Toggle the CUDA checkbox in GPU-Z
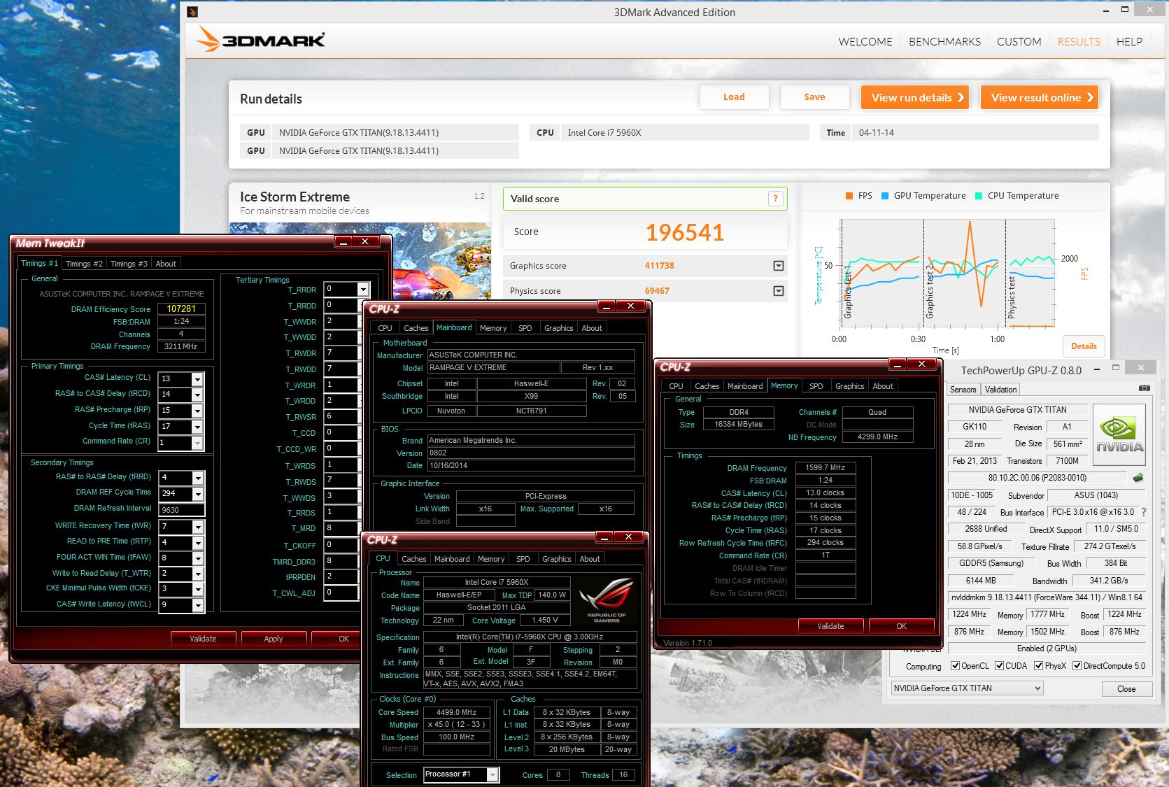 pyautogui.click(x=999, y=666)
